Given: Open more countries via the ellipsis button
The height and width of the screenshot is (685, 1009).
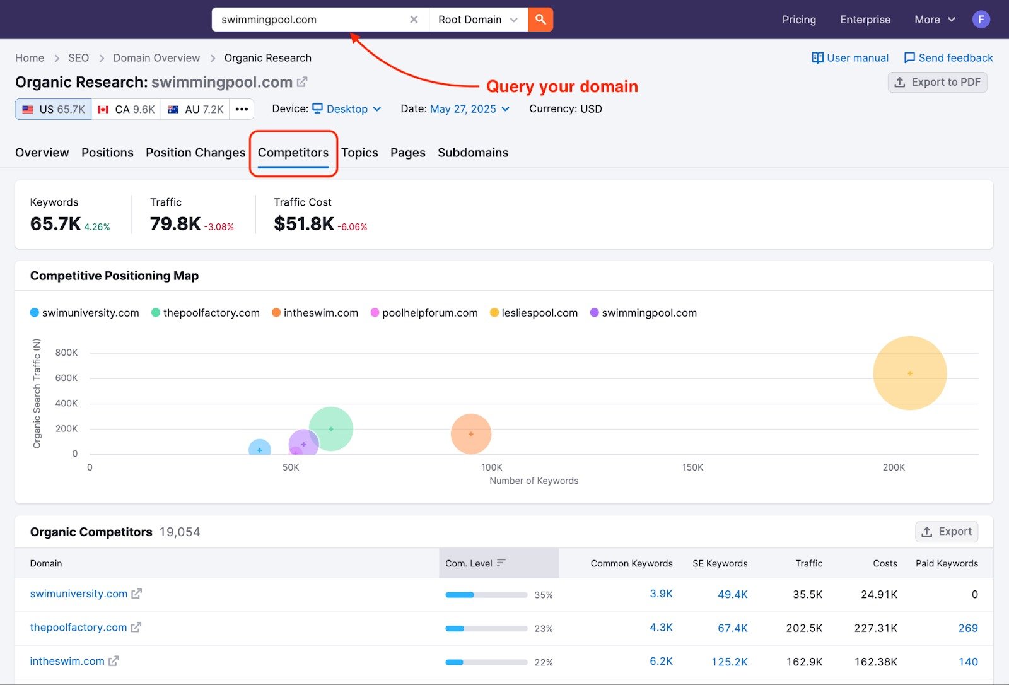Looking at the screenshot, I should point(241,108).
